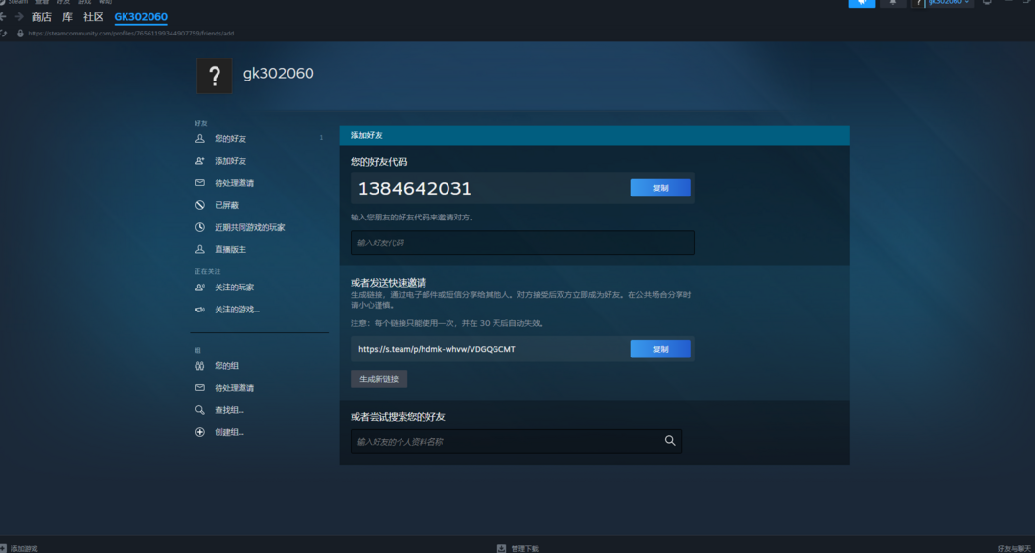Click the search magnifier in the friend search box
The width and height of the screenshot is (1035, 553).
point(670,441)
